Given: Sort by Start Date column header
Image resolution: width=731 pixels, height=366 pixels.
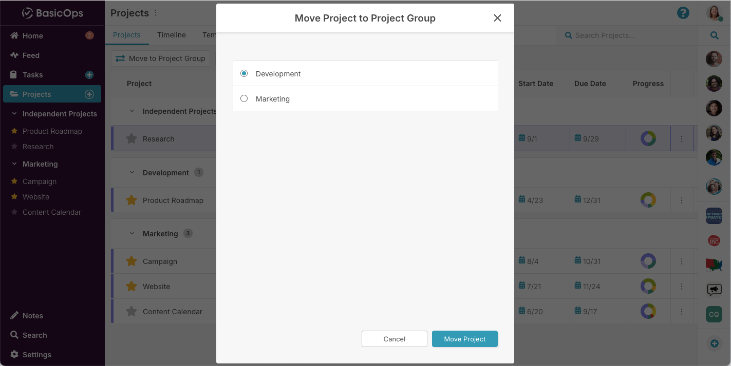Looking at the screenshot, I should 535,84.
